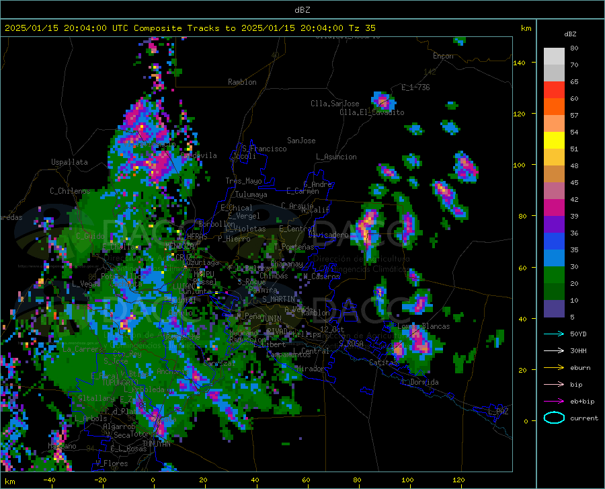Click the 'S_MARTIN' map label

tap(278, 299)
